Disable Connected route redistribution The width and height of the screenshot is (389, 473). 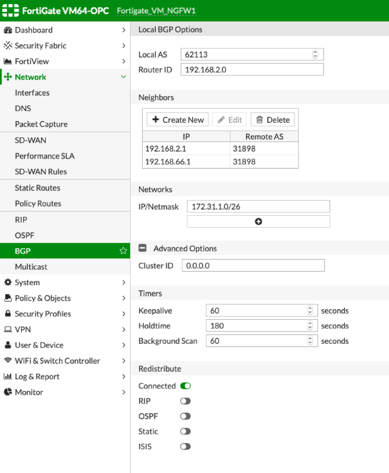[185, 386]
